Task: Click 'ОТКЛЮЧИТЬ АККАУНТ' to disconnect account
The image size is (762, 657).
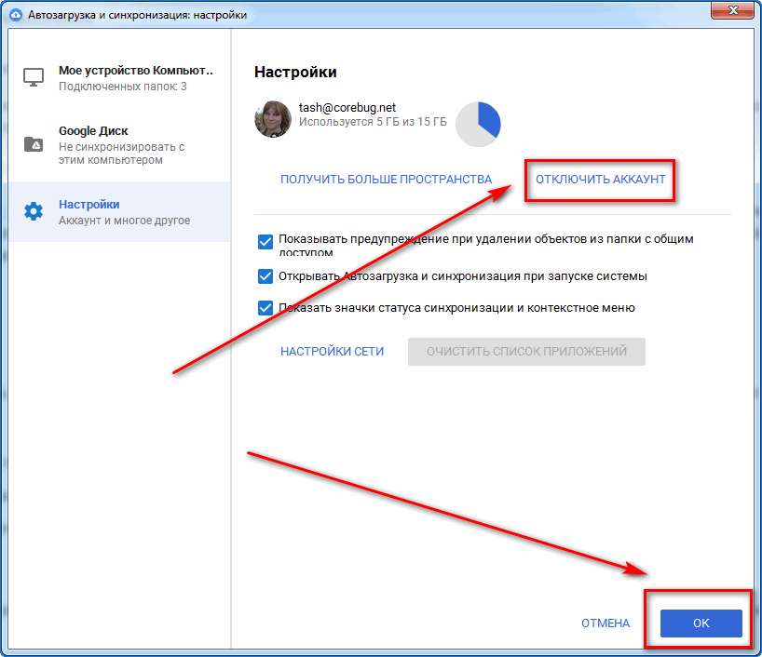Action: [x=601, y=180]
